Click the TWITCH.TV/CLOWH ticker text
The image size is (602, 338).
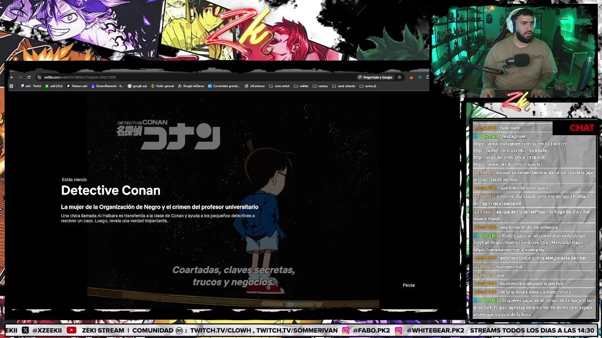coord(221,330)
